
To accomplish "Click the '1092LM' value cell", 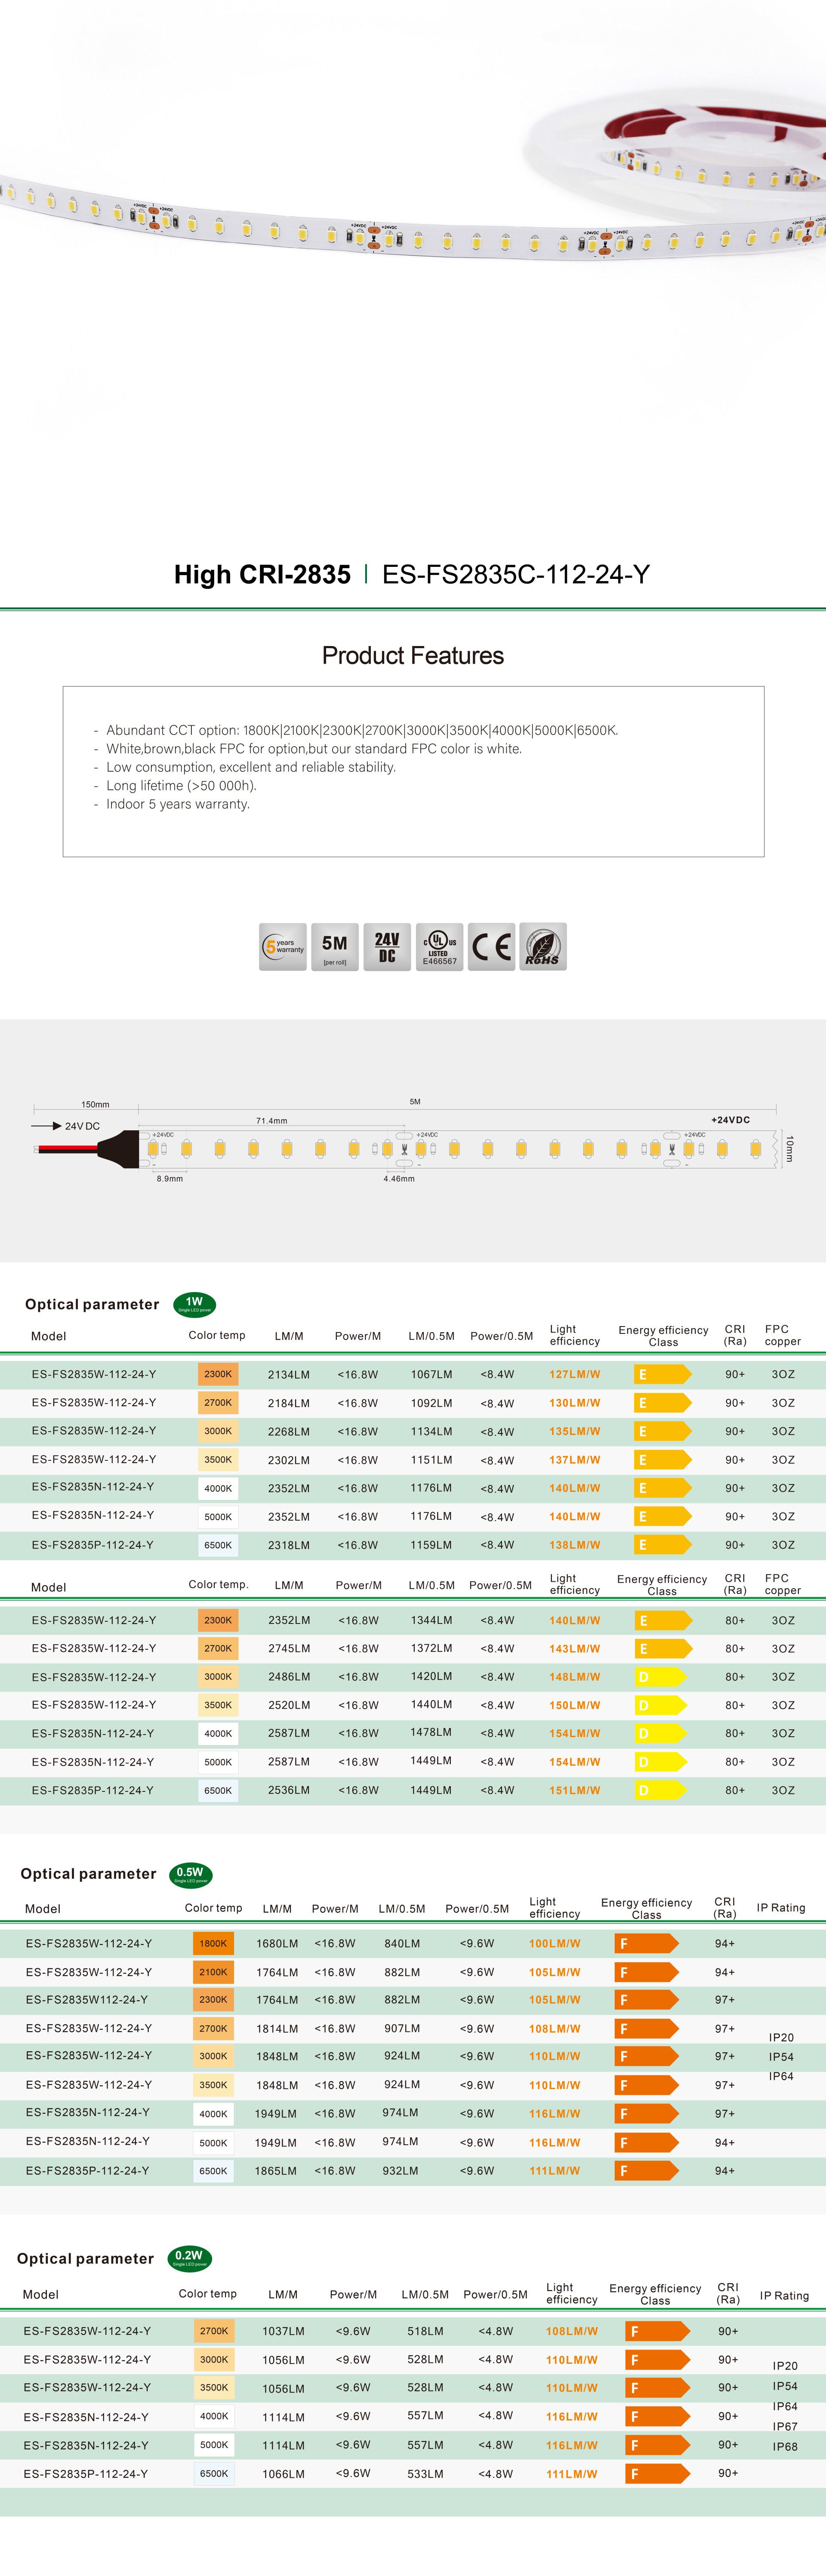I will point(431,1403).
